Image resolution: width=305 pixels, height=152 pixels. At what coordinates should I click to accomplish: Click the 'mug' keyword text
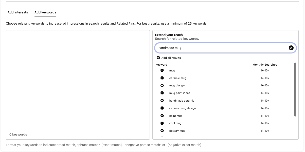point(172,70)
